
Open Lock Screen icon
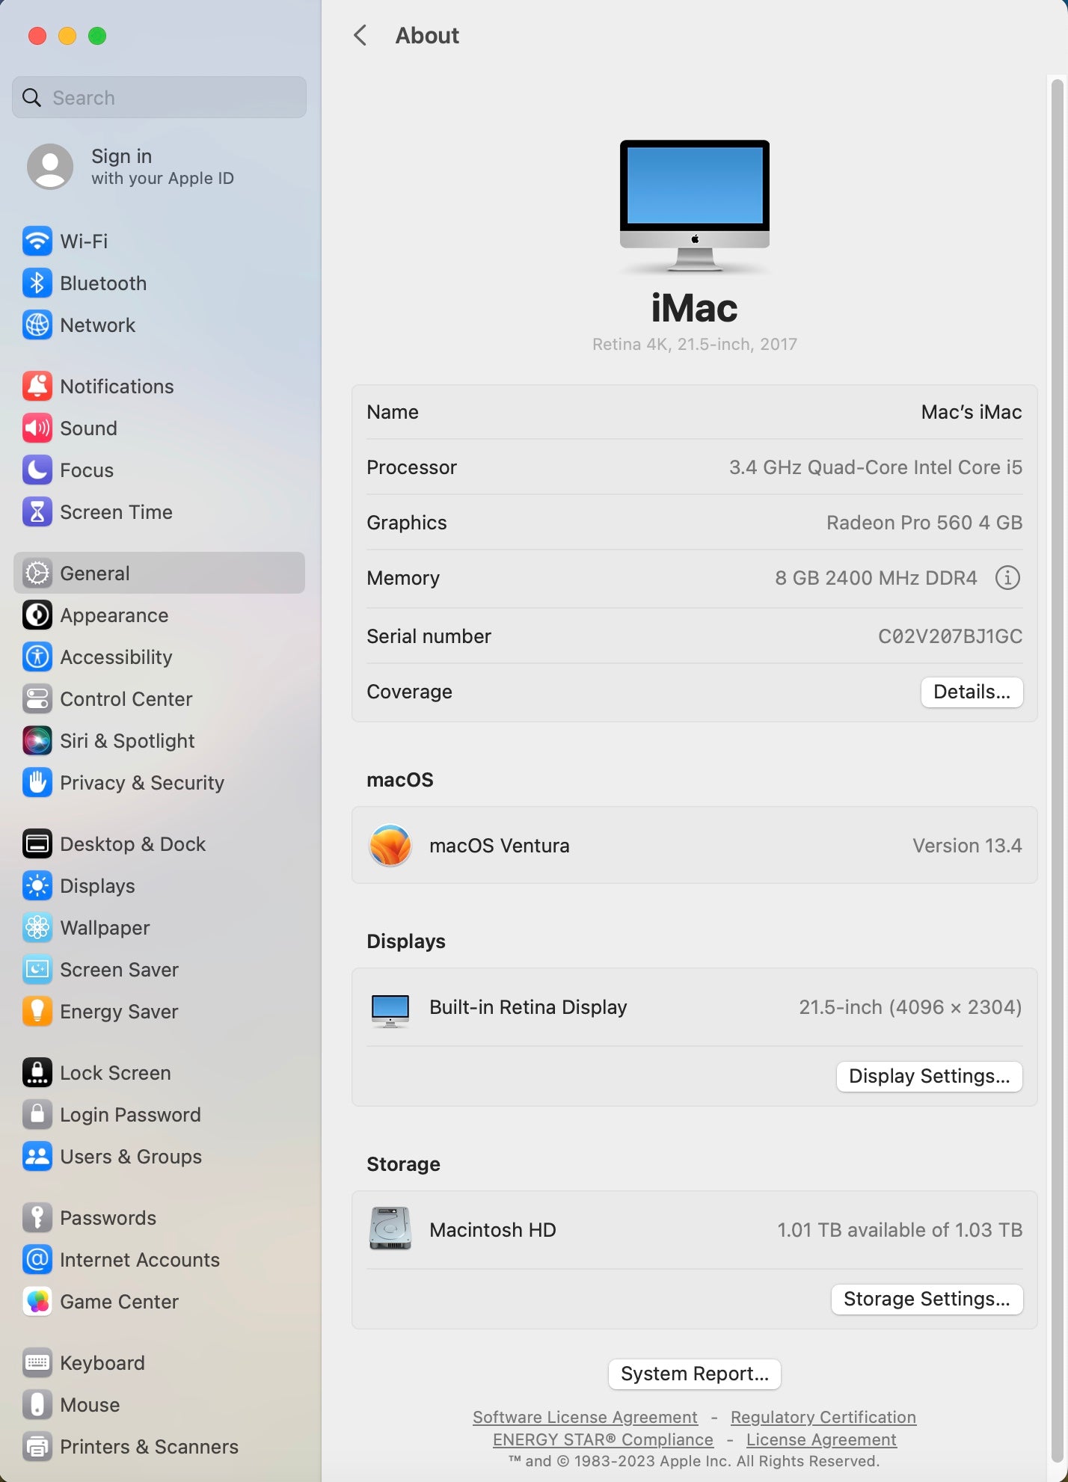click(37, 1072)
